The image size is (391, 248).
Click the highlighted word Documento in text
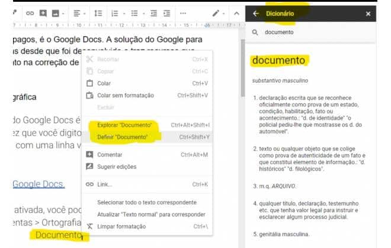click(58, 235)
